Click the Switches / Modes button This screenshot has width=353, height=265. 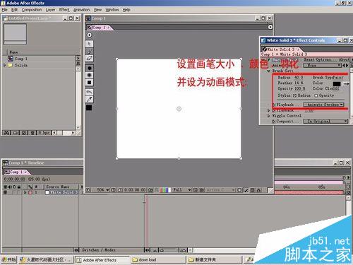98,250
